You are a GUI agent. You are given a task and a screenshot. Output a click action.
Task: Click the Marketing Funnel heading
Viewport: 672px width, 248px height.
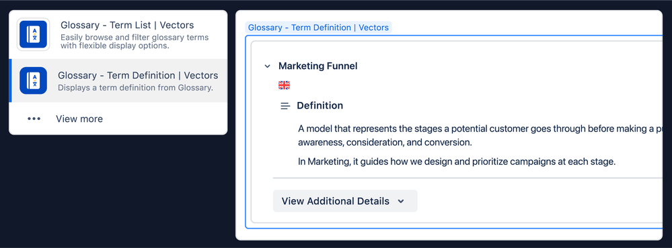tap(318, 66)
